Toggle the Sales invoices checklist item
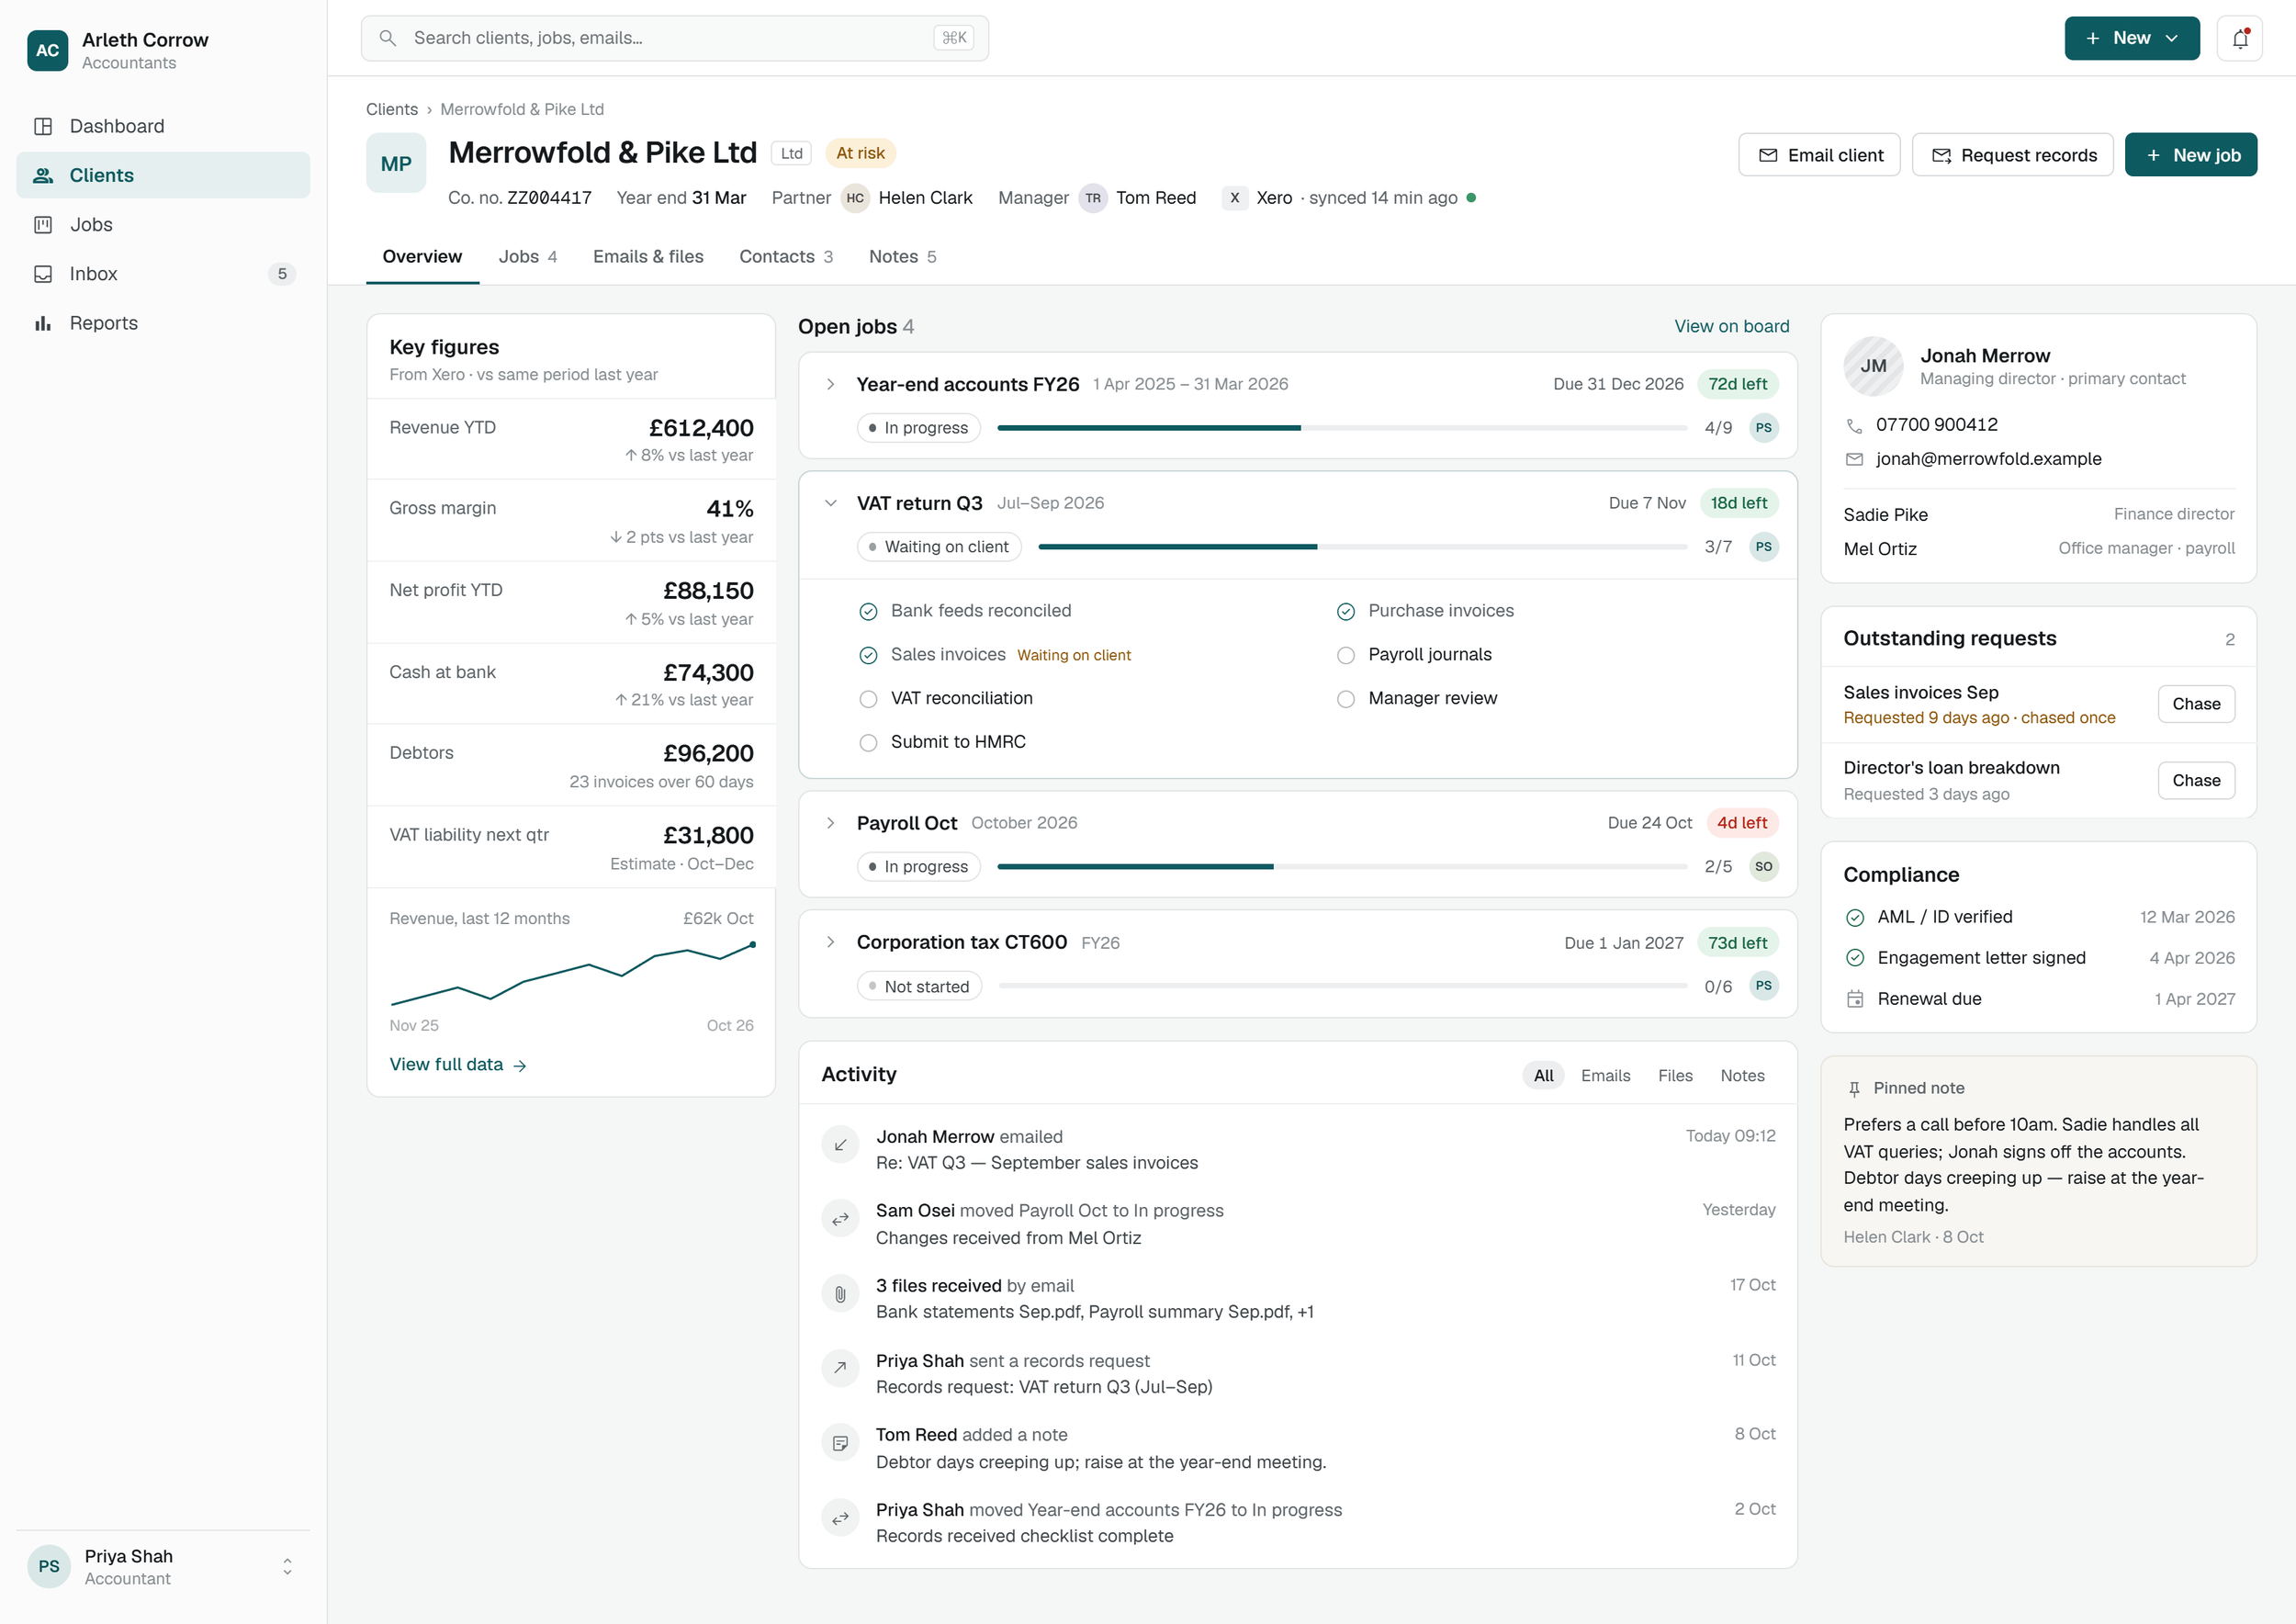Image resolution: width=2296 pixels, height=1624 pixels. point(868,655)
